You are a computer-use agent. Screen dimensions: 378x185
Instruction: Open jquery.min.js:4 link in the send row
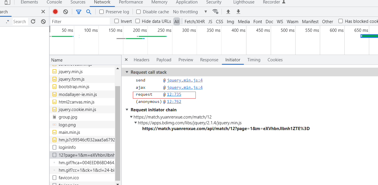[x=185, y=80]
